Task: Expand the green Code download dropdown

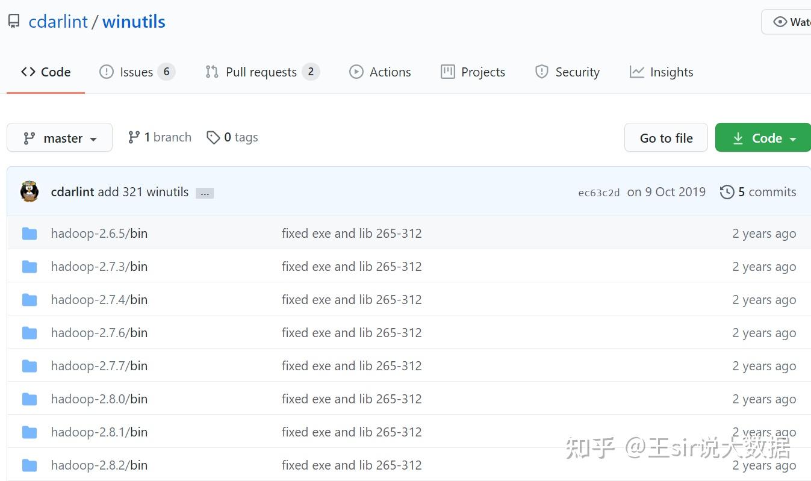Action: (x=763, y=137)
